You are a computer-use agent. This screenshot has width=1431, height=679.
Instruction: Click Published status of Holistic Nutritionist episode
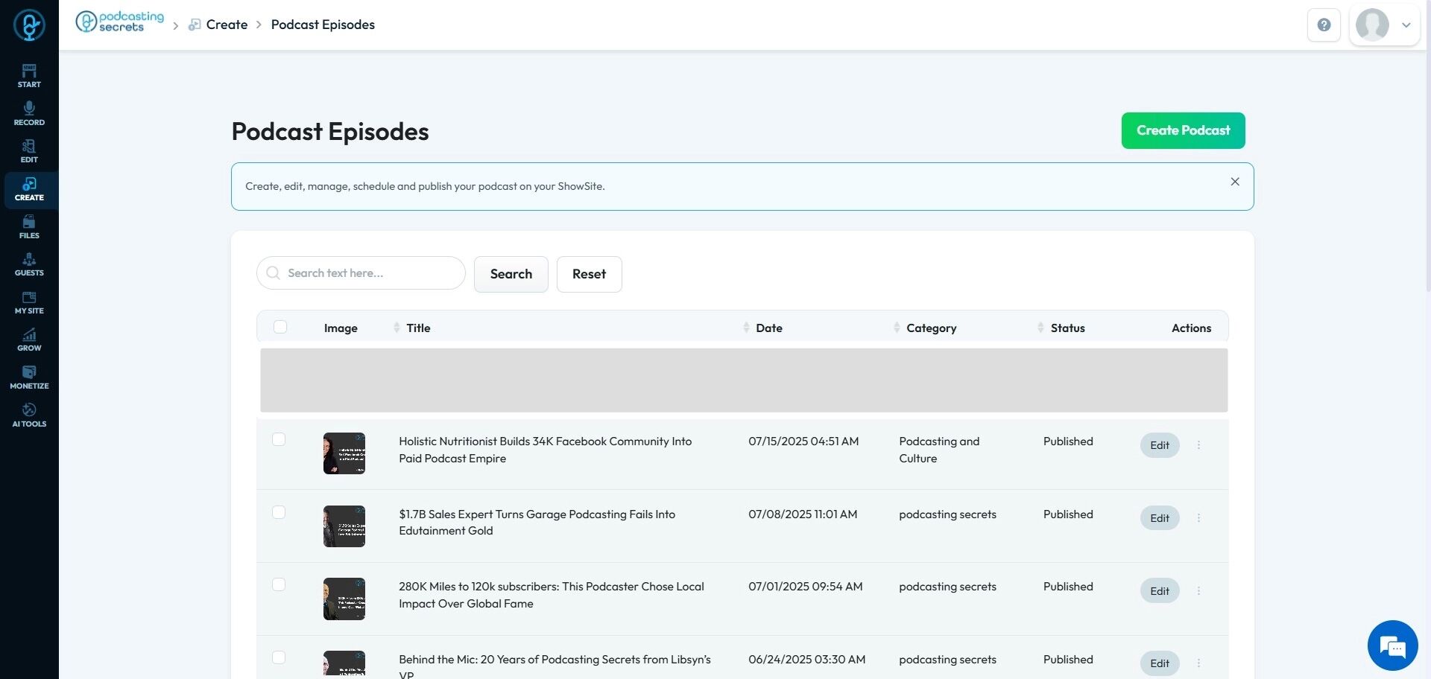coord(1068,441)
